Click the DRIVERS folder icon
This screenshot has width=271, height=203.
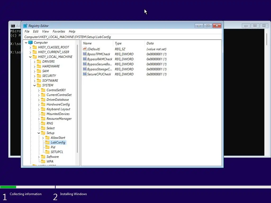(x=39, y=61)
